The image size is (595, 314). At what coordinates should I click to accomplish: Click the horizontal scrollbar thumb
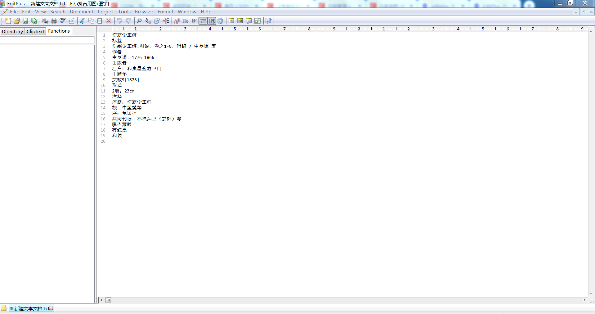click(x=108, y=300)
